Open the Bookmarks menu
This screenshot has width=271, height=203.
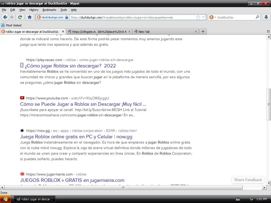point(49,10)
